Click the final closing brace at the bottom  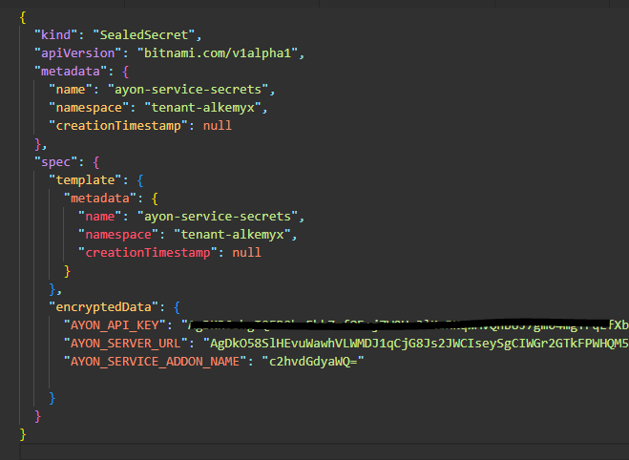[x=23, y=434]
